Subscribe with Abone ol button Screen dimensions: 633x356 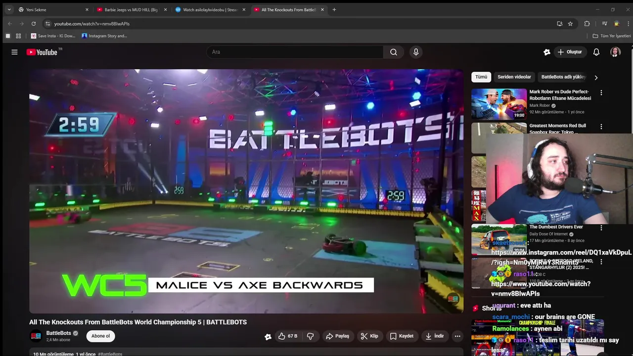[100, 336]
